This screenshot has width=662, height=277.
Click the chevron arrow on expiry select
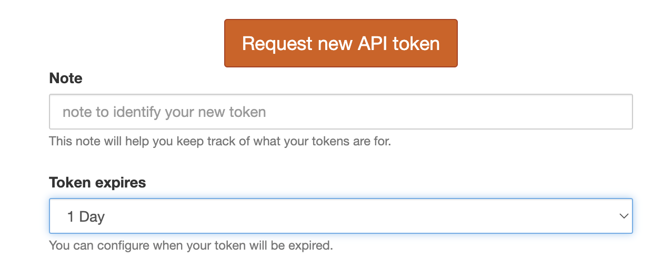tap(624, 216)
